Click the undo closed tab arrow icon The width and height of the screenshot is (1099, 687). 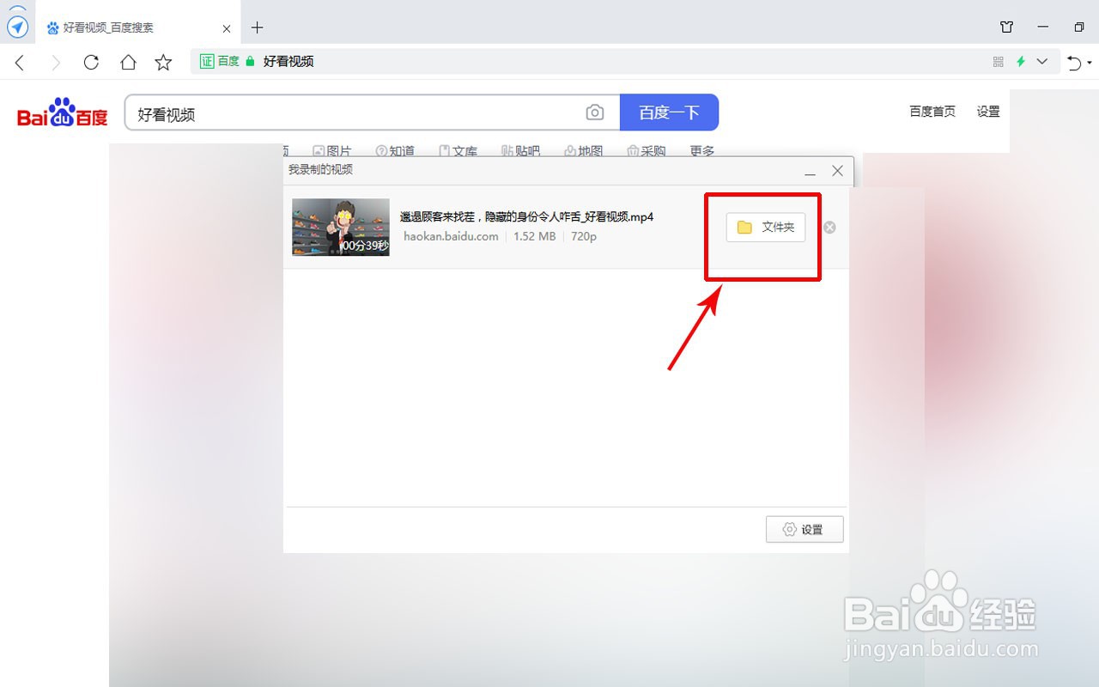click(1074, 62)
